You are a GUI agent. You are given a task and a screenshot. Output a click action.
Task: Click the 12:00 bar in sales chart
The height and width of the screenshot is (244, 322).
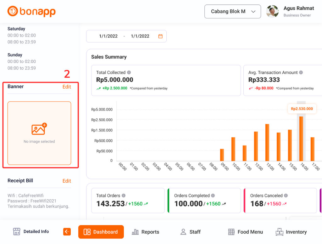pyautogui.click(x=256, y=146)
